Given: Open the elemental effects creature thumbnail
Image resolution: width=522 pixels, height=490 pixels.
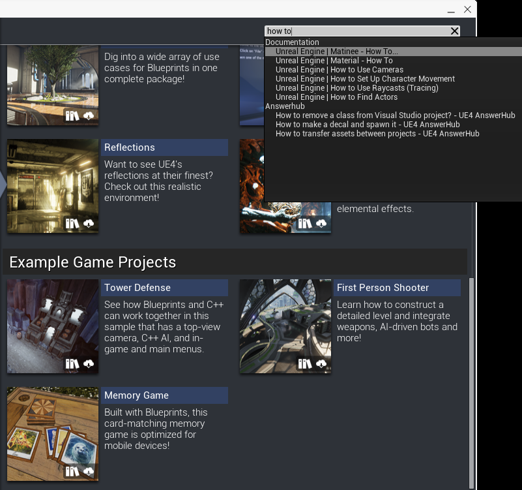Looking at the screenshot, I should click(x=285, y=217).
